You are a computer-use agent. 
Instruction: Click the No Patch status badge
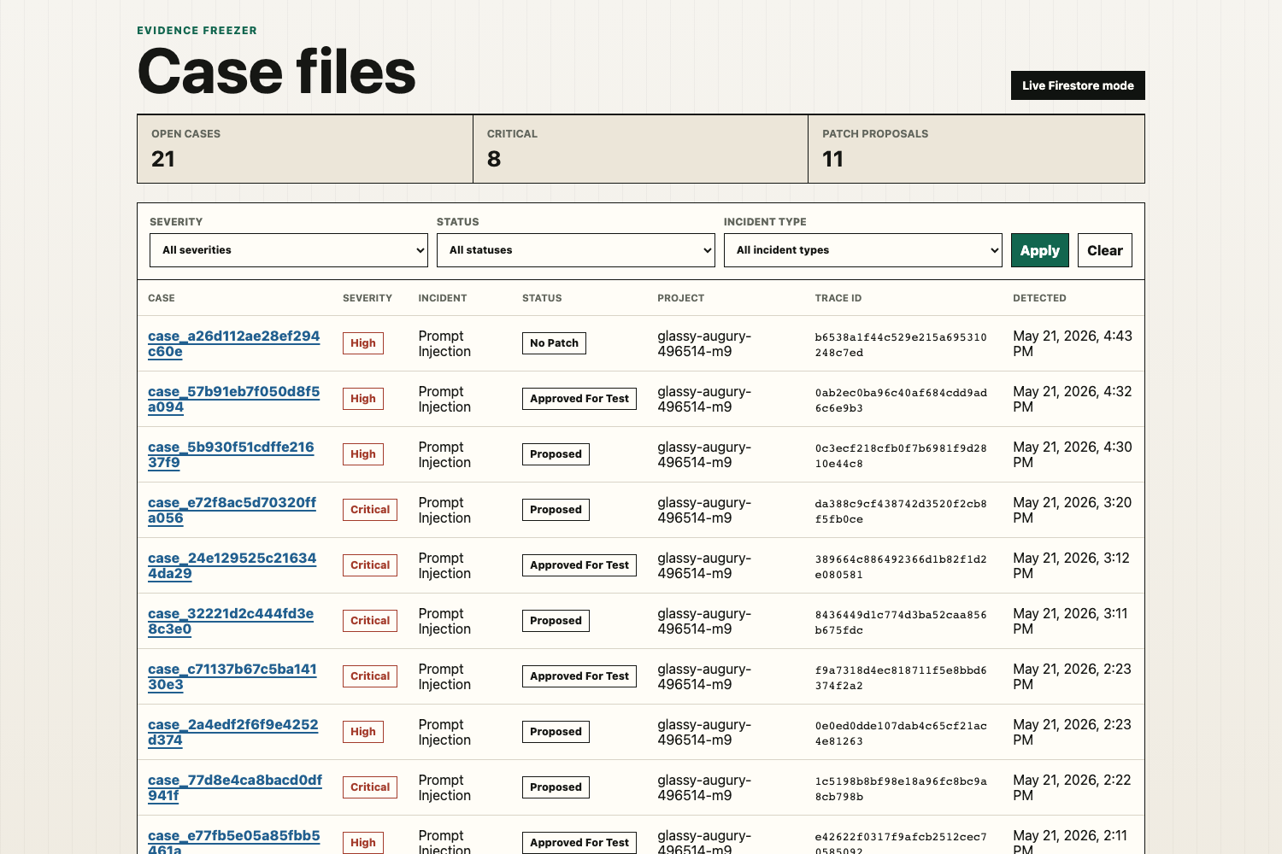[554, 343]
